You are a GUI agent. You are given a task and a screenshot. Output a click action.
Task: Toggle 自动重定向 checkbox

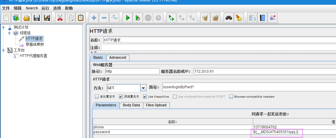click(97, 97)
